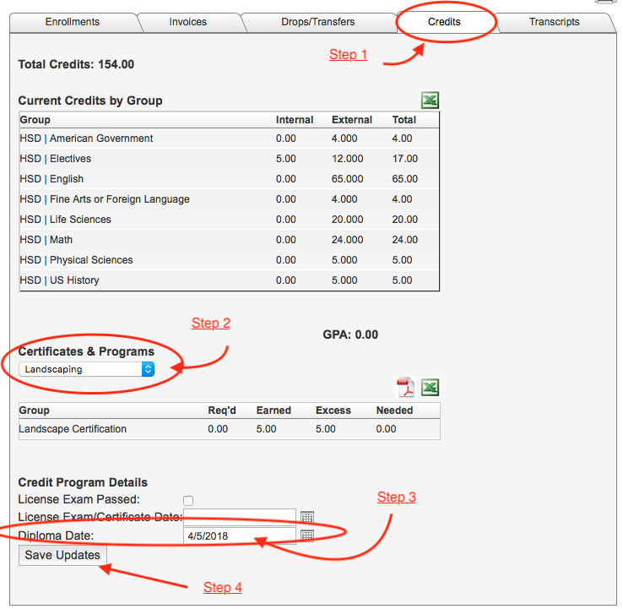
Task: Click the License Exam/Certificate Date text field
Action: (240, 516)
